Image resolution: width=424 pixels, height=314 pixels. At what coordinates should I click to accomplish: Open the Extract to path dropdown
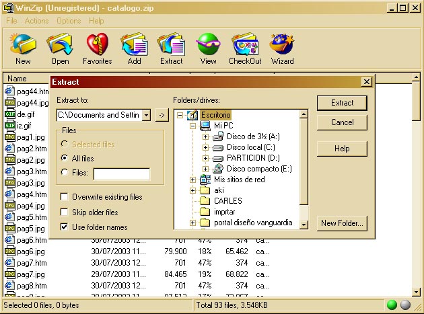coord(146,115)
